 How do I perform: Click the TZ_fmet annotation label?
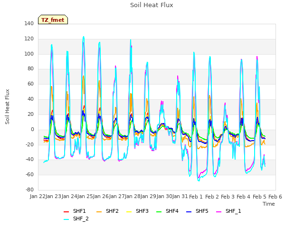pos(53,20)
